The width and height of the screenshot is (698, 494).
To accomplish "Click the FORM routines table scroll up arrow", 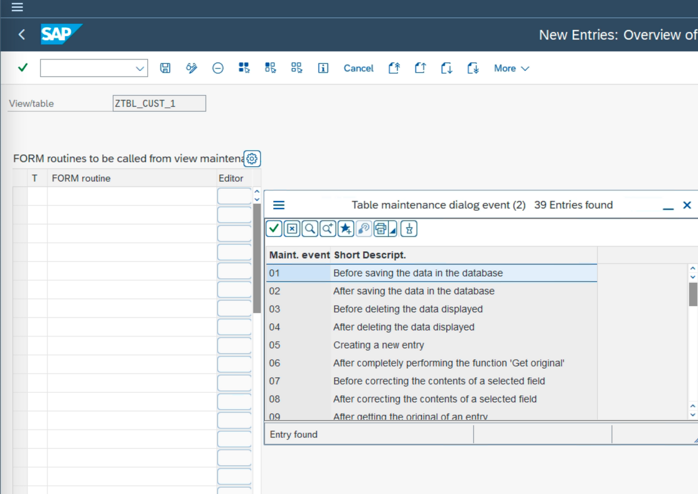I will [x=257, y=192].
